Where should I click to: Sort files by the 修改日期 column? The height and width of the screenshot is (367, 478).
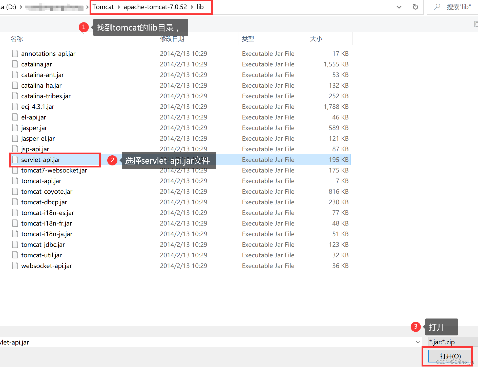click(x=172, y=39)
